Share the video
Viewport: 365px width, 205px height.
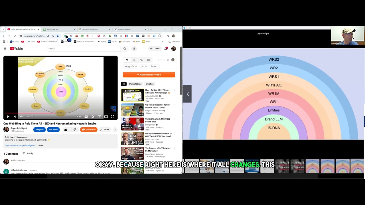coord(105,130)
